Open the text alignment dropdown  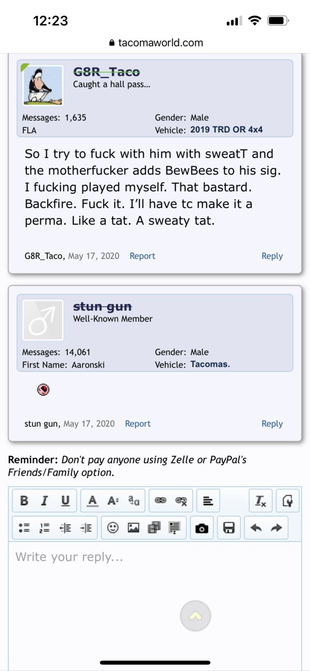point(208,501)
